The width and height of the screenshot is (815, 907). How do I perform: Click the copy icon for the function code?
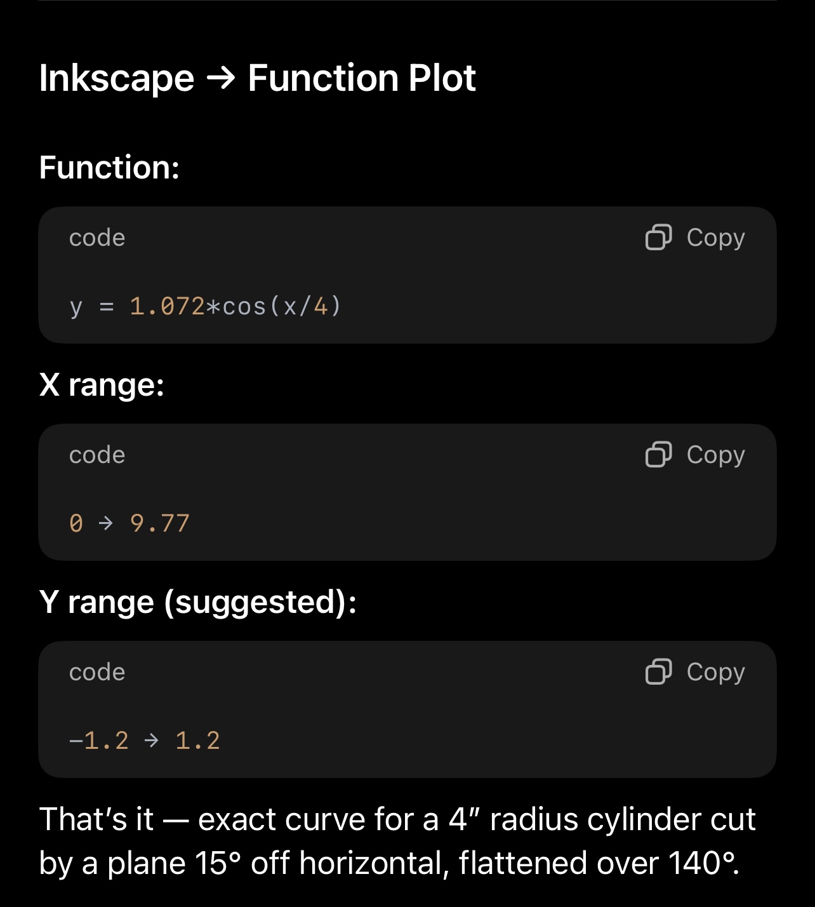click(658, 238)
